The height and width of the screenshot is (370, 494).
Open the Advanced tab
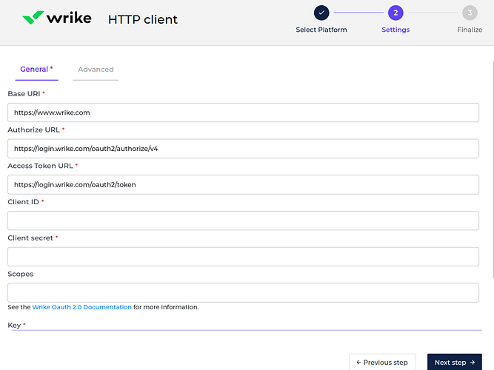[96, 70]
